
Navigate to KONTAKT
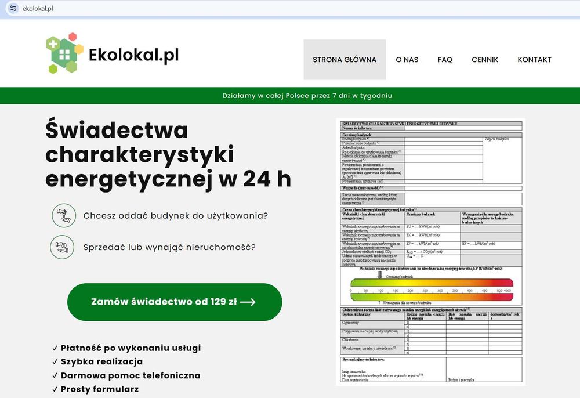click(534, 60)
